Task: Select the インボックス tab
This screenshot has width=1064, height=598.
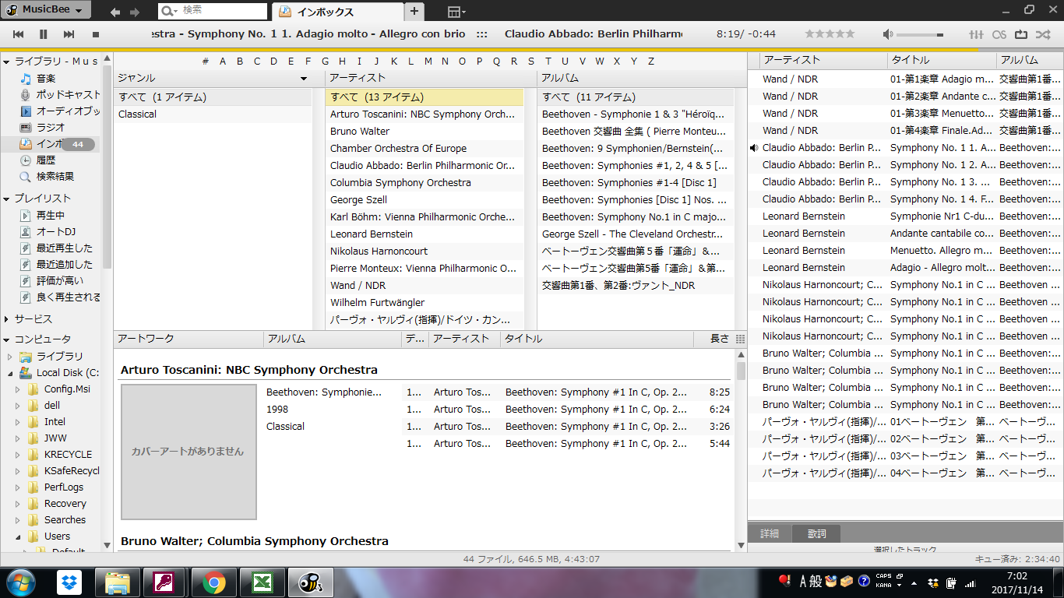Action: tap(336, 12)
